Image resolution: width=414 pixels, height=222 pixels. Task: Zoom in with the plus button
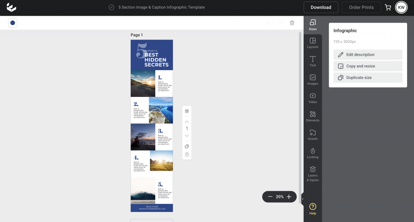[x=289, y=197]
